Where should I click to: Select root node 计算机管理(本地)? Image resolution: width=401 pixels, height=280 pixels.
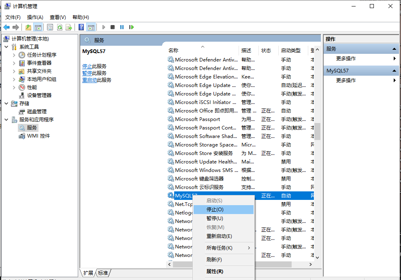(x=30, y=39)
